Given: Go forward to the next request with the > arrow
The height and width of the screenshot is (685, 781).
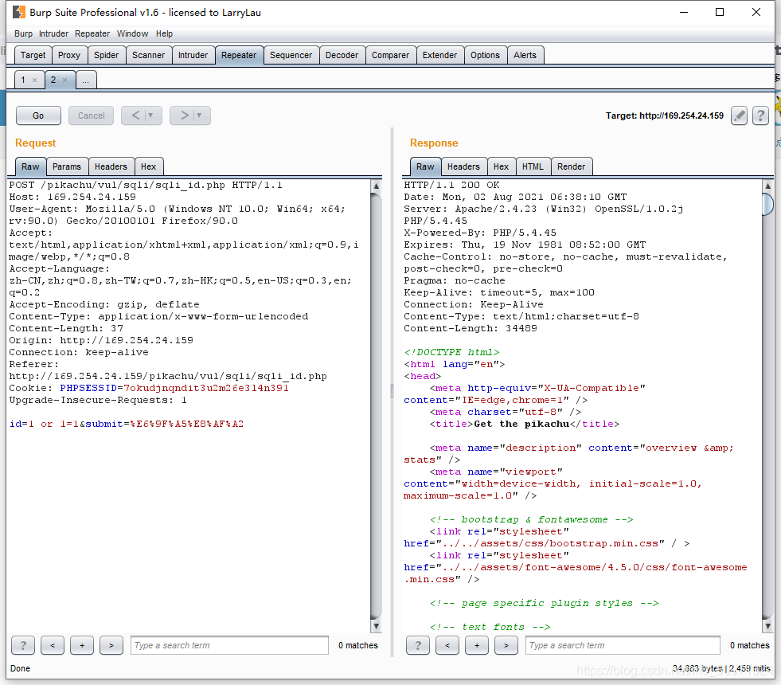Looking at the screenshot, I should coord(184,115).
